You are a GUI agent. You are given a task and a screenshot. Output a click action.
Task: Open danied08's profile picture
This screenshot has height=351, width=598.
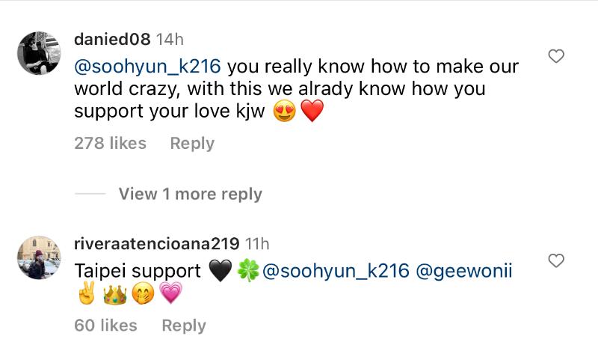coord(39,53)
